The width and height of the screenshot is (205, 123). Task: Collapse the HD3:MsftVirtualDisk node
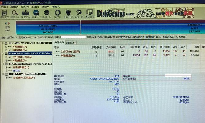(x=3, y=74)
